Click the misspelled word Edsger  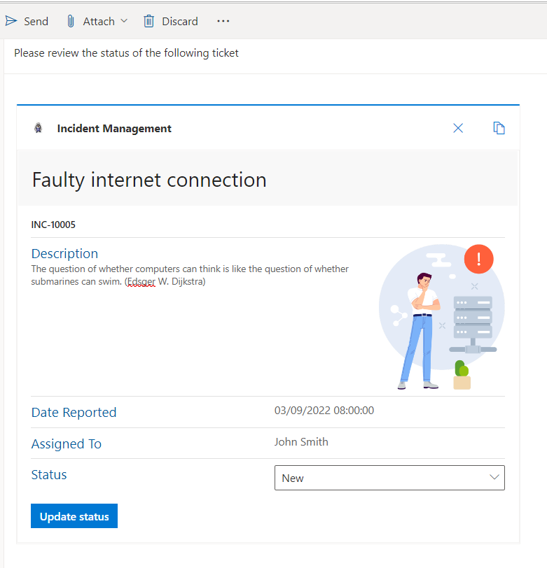tap(141, 281)
